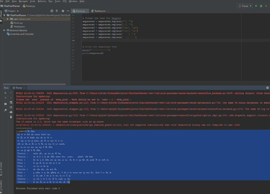270x194 pixels.
Task: Click Parser.py breadcrumb in navigation bar
Action: pyautogui.click(x=29, y=6)
